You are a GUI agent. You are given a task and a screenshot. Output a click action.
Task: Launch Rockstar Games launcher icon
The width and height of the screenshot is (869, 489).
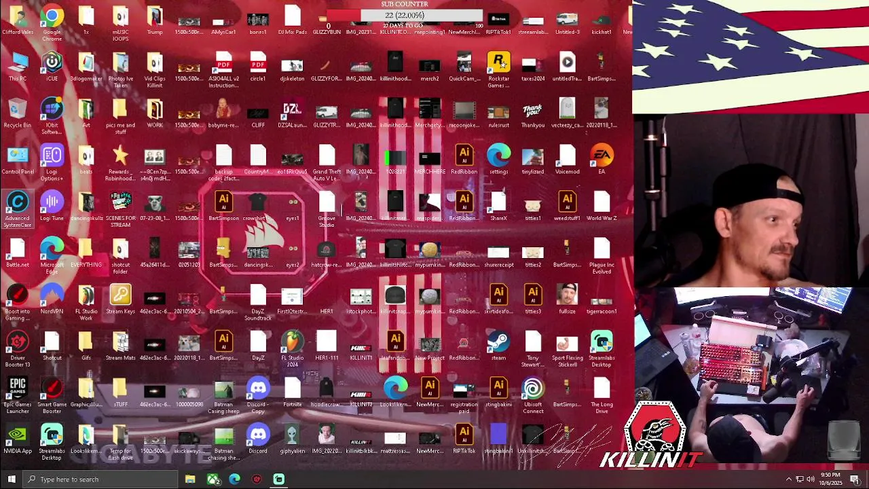click(498, 71)
